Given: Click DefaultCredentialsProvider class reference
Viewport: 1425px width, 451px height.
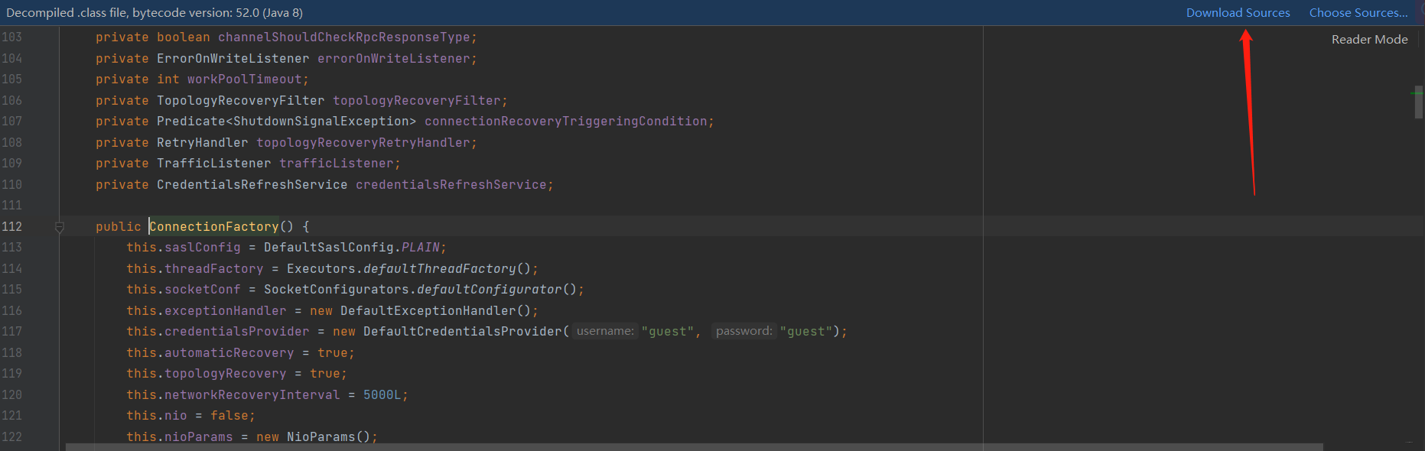Looking at the screenshot, I should 463,332.
